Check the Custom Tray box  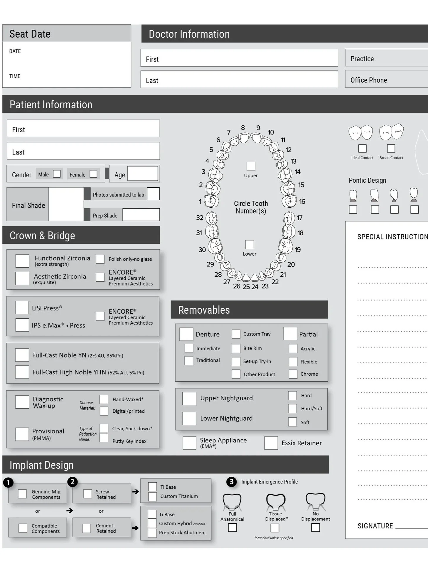tap(236, 334)
